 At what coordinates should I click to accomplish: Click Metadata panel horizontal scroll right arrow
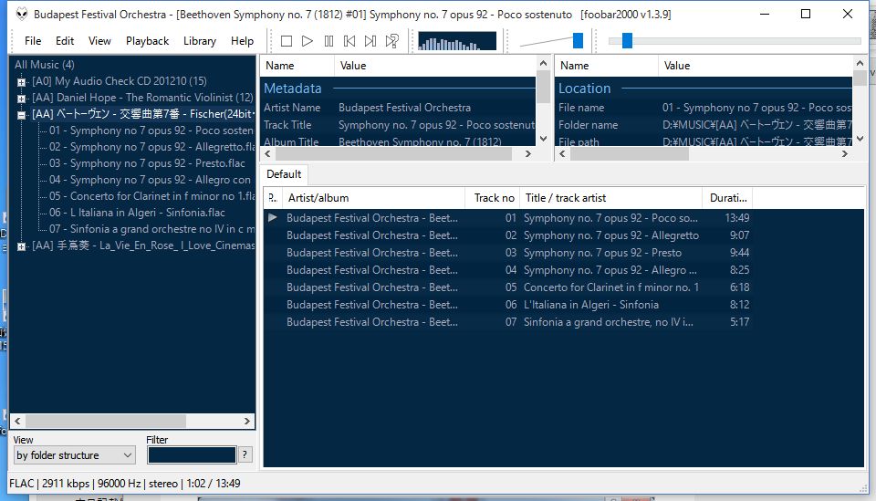(528, 153)
